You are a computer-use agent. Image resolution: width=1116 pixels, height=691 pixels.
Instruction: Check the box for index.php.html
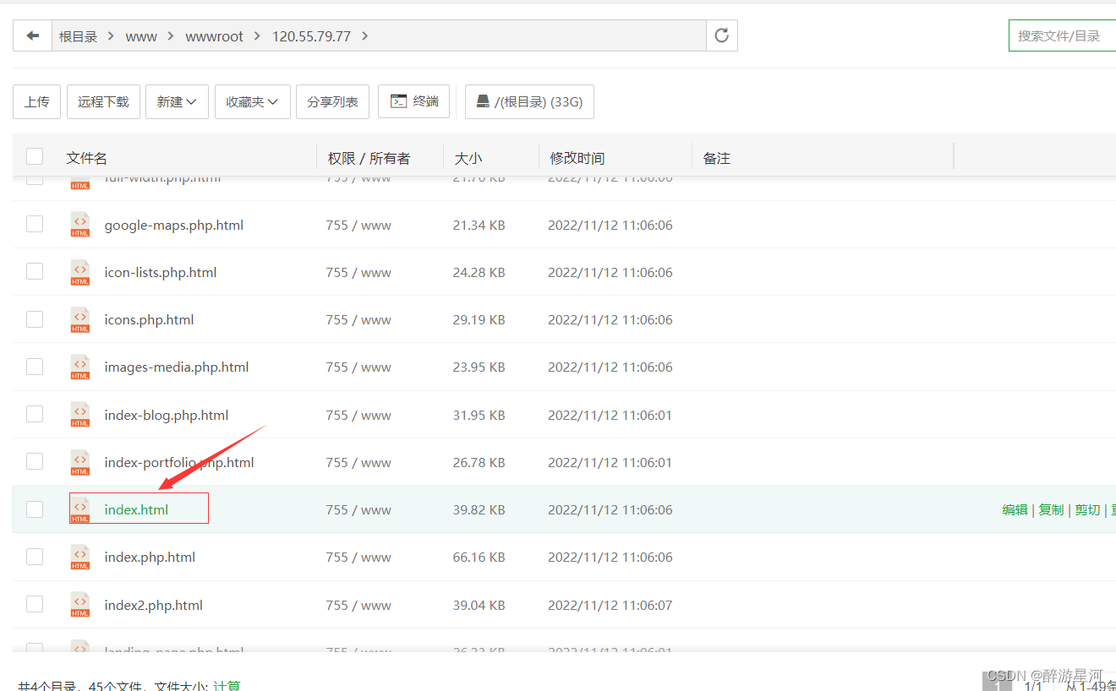pos(35,556)
